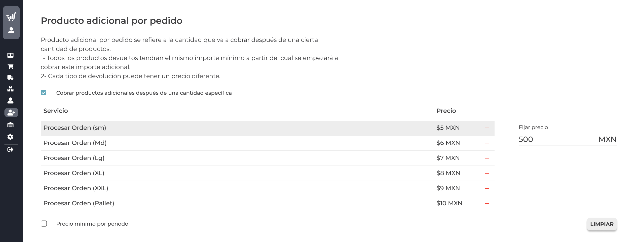Remove price for Procesar Orden (Pallet)

pos(487,204)
